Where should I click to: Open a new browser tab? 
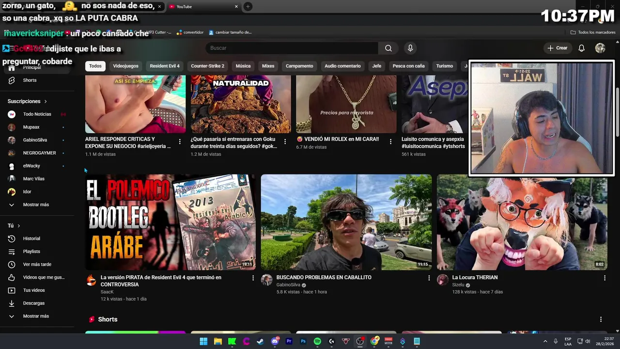pyautogui.click(x=248, y=6)
